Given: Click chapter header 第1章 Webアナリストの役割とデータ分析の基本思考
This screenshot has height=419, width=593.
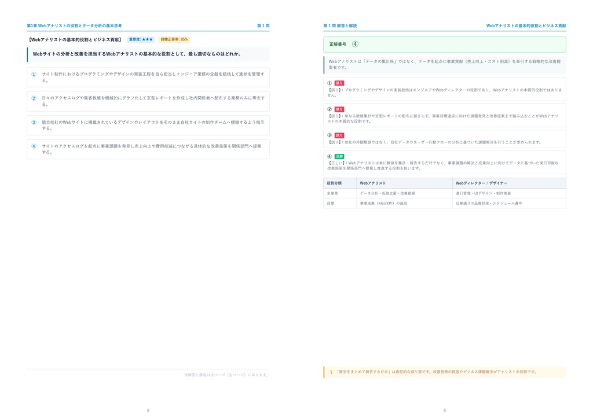Looking at the screenshot, I should tap(75, 25).
